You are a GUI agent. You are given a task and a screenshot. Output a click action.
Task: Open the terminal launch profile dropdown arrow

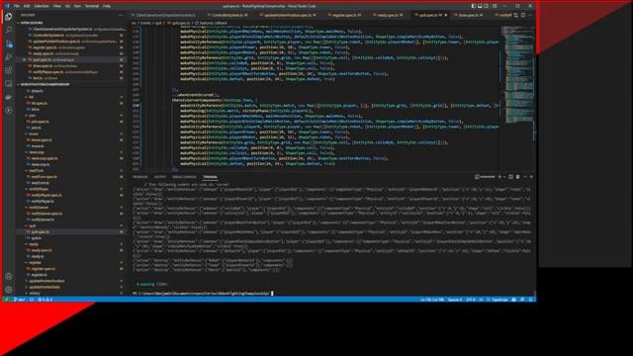tap(504, 177)
